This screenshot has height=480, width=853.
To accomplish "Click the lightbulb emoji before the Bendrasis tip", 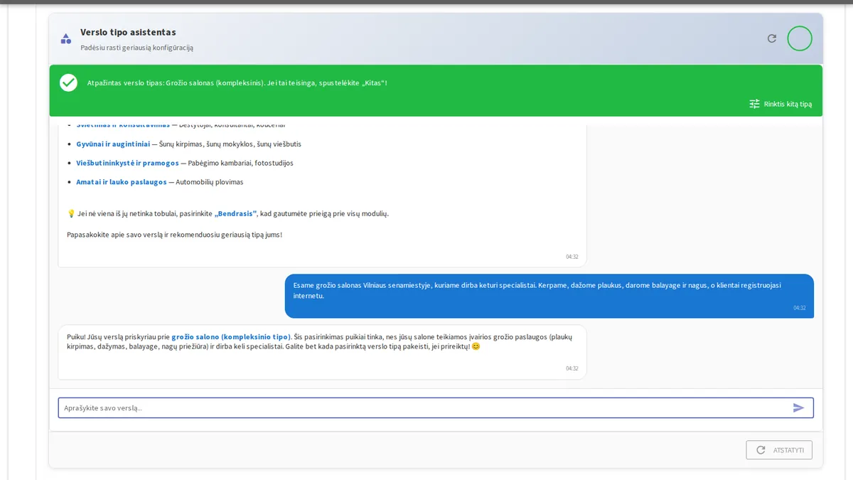I will [71, 213].
